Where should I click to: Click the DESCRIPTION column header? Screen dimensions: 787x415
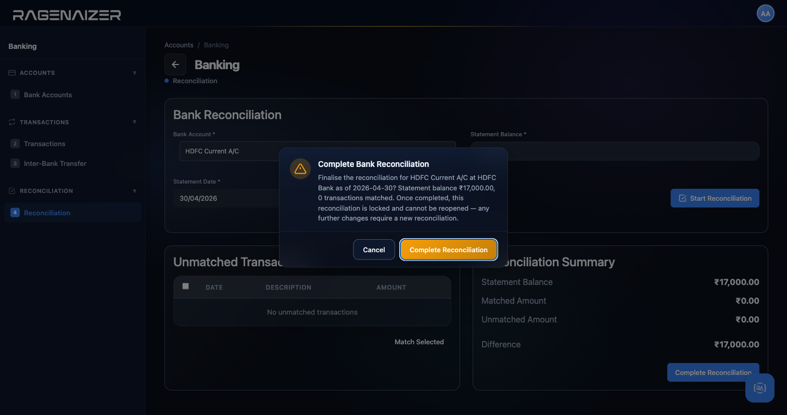coord(288,287)
